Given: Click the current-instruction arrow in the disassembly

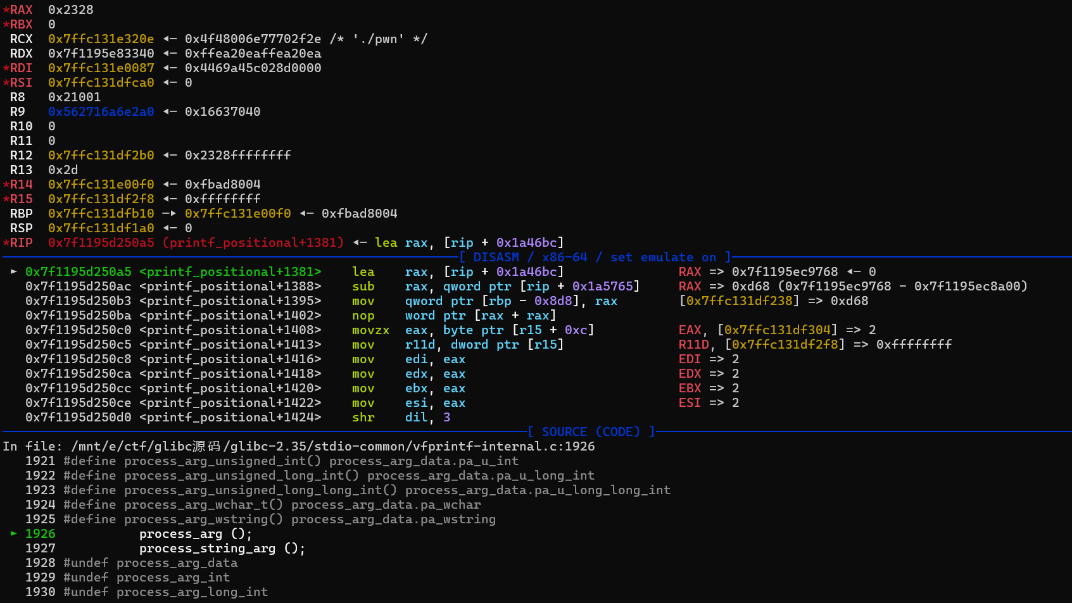Looking at the screenshot, I should [13, 271].
